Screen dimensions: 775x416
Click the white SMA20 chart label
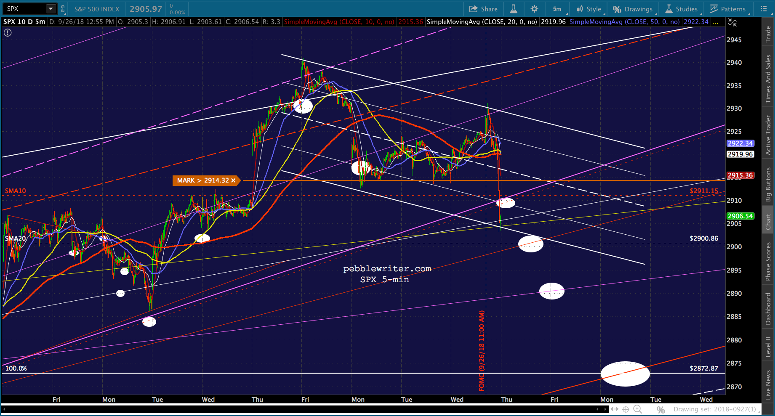[15, 238]
